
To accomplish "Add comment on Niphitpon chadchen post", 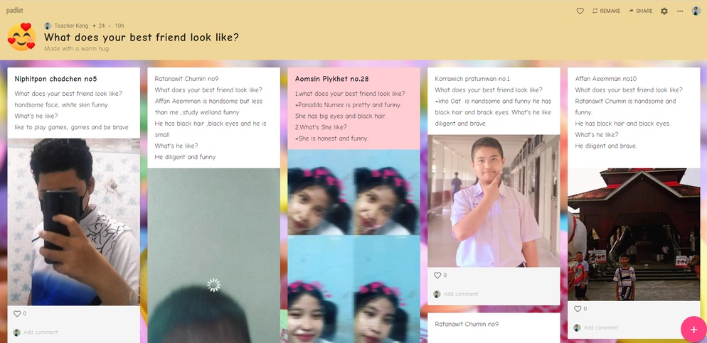I will [41, 332].
